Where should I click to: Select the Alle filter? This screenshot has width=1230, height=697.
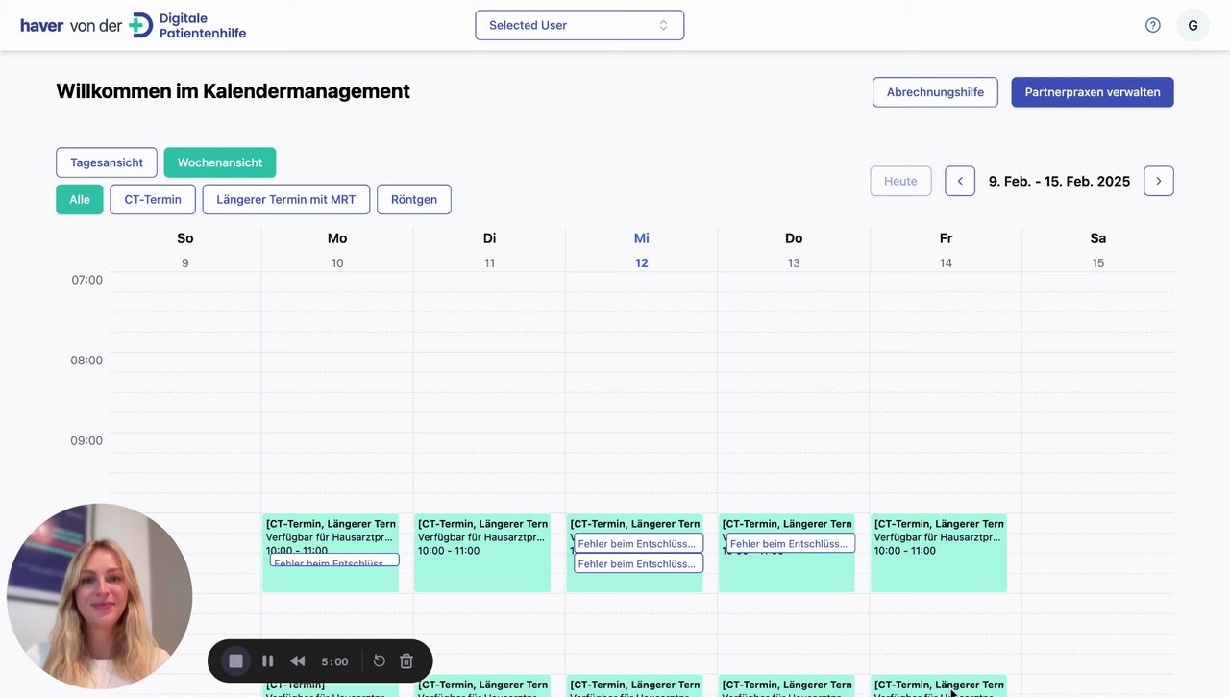(x=80, y=199)
